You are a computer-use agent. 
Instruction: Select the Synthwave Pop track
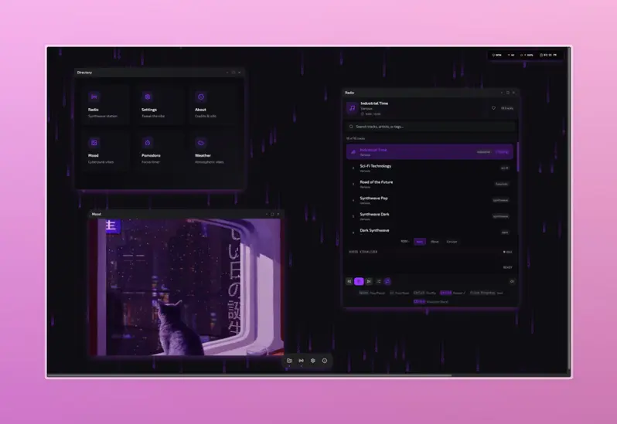pyautogui.click(x=430, y=200)
